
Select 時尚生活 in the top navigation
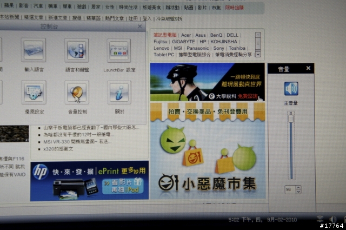tap(128, 7)
